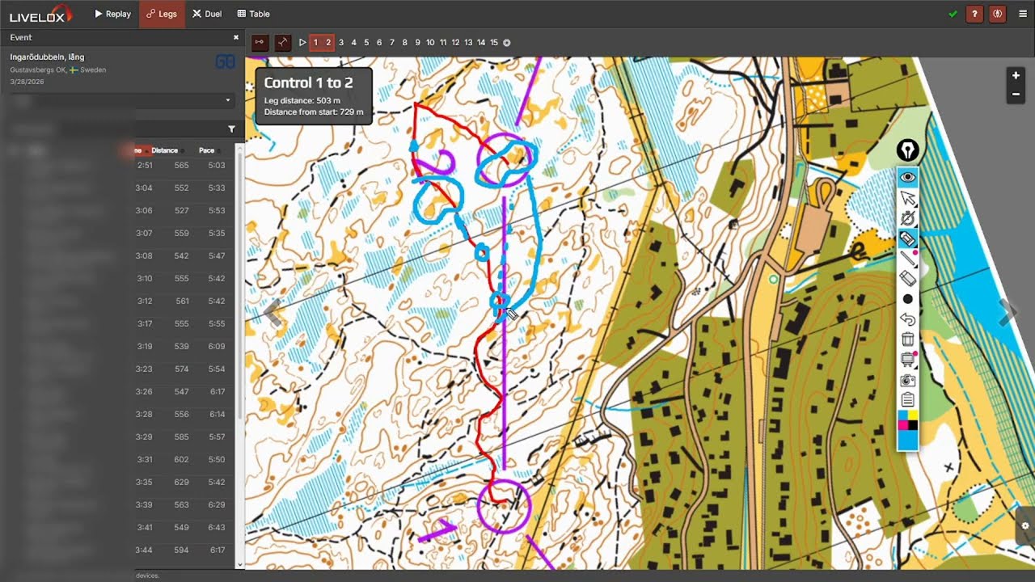Open the clipboard icon in drawing toolbar

(x=907, y=400)
